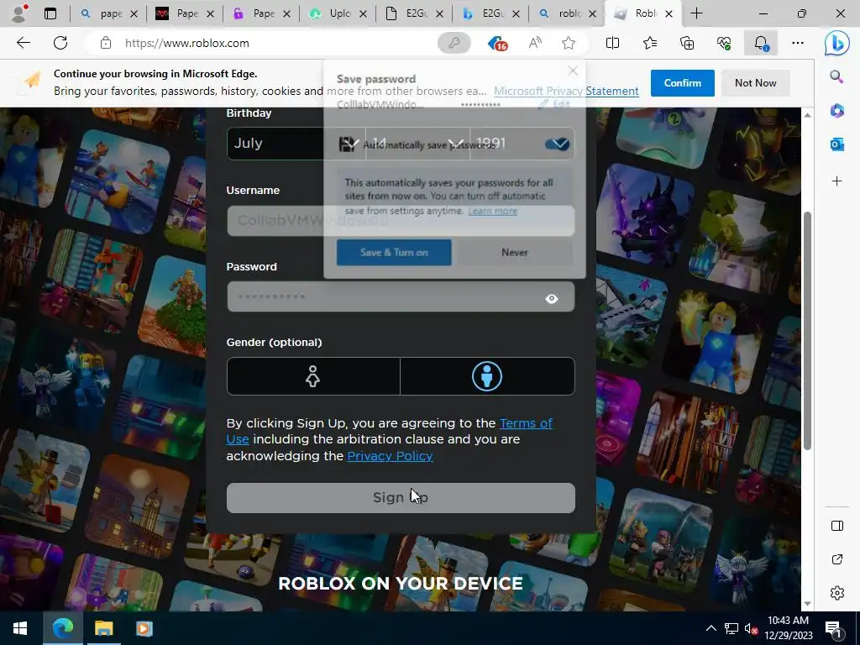Image resolution: width=860 pixels, height=645 pixels.
Task: Open the birthday year dropdown showing 1991
Action: point(522,144)
